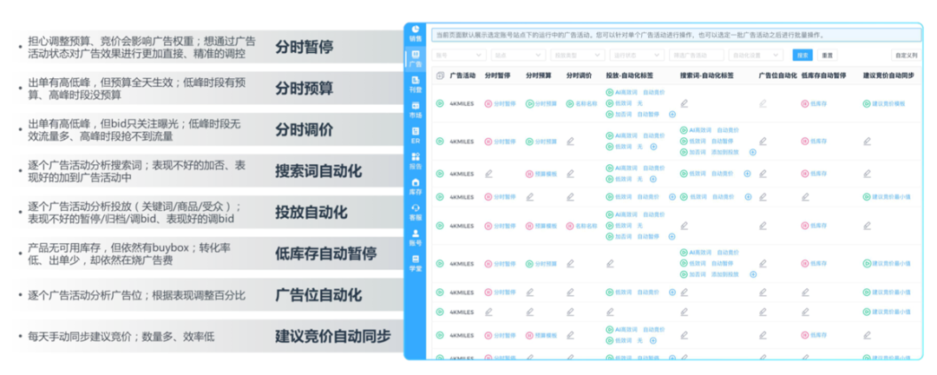Toggle first row's green 建议竞价模板 play icon
The image size is (937, 375).
coord(867,103)
